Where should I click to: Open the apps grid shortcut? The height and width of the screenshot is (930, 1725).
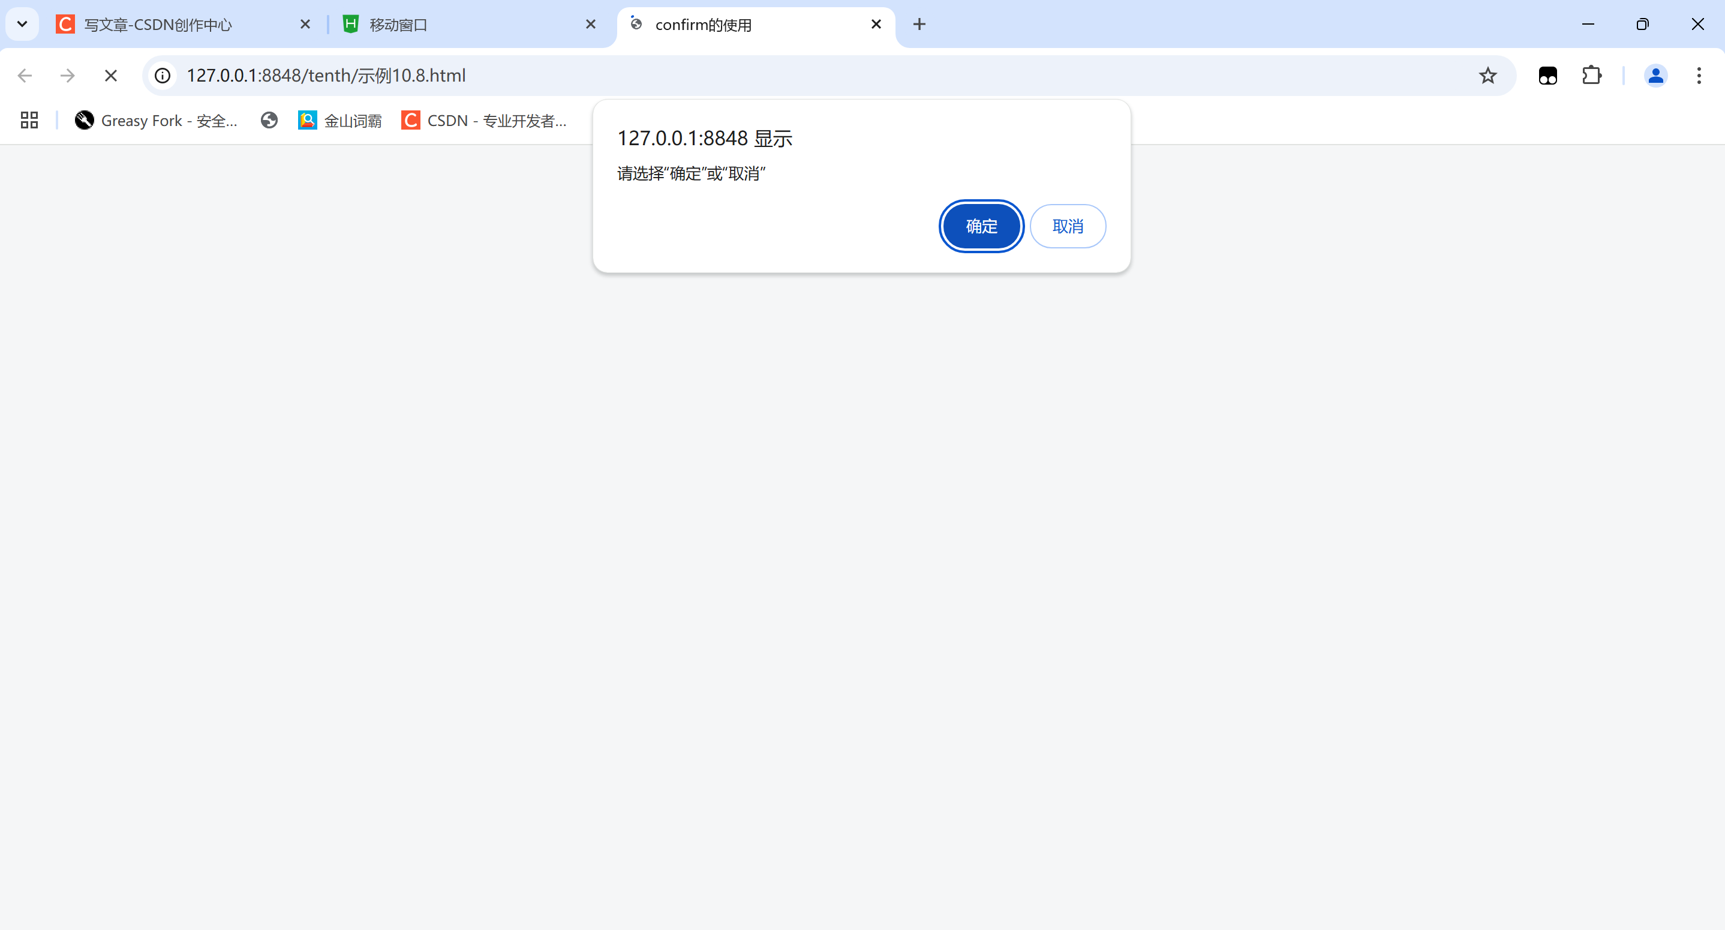[x=29, y=121]
